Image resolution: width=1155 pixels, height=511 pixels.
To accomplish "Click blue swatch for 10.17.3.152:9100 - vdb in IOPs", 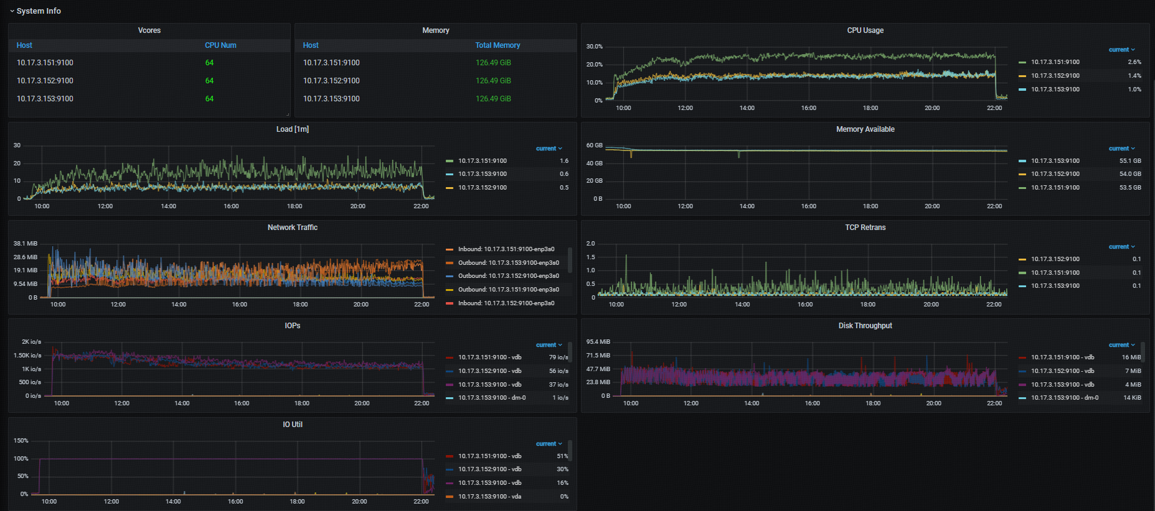I will [450, 371].
